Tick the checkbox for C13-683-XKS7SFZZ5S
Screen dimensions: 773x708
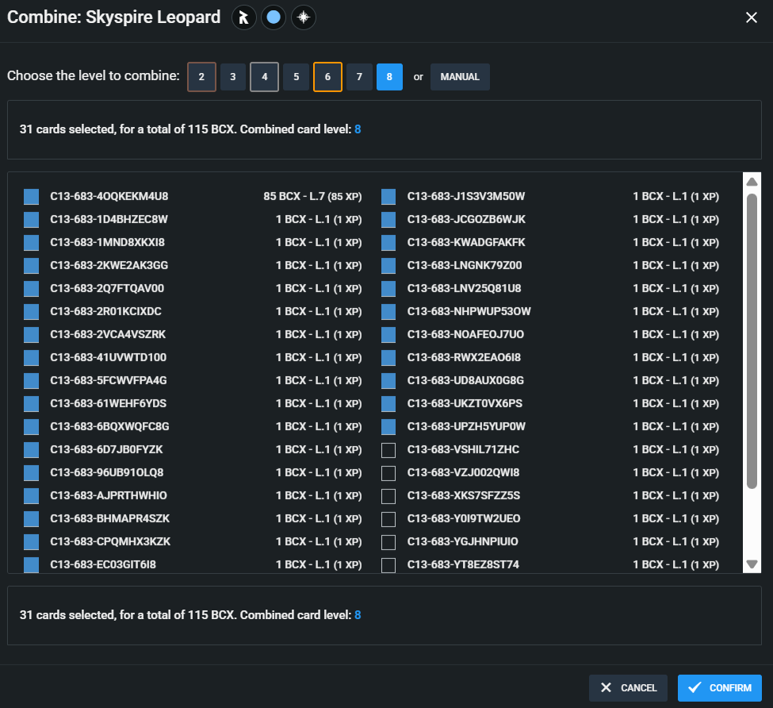[x=388, y=496]
